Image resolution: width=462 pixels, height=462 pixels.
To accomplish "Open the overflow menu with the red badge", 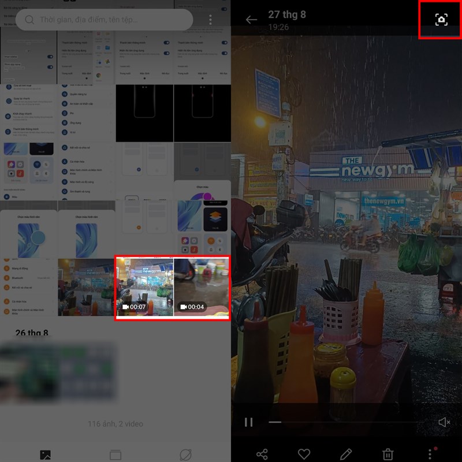I will [x=430, y=453].
